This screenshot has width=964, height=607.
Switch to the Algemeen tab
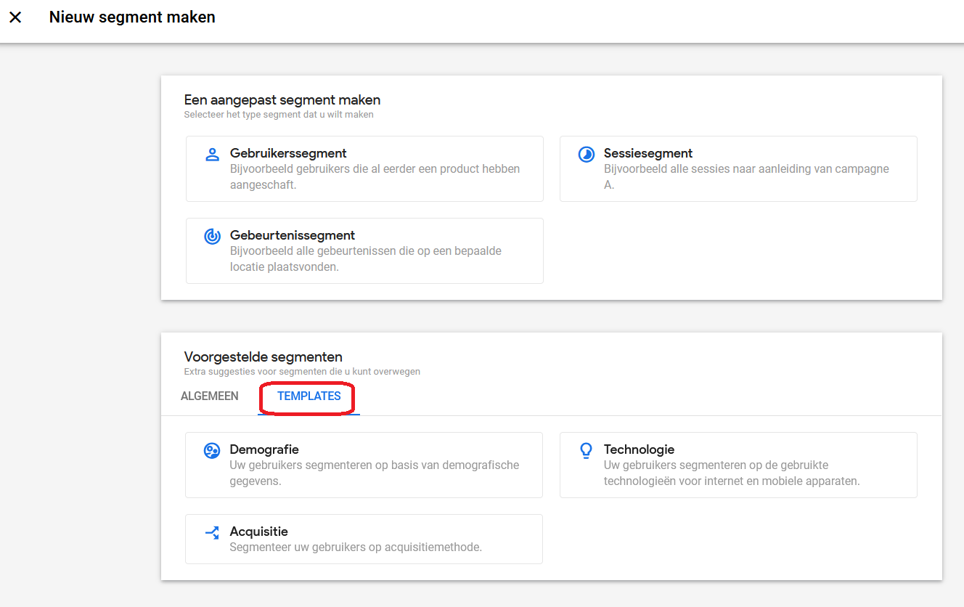pyautogui.click(x=209, y=396)
